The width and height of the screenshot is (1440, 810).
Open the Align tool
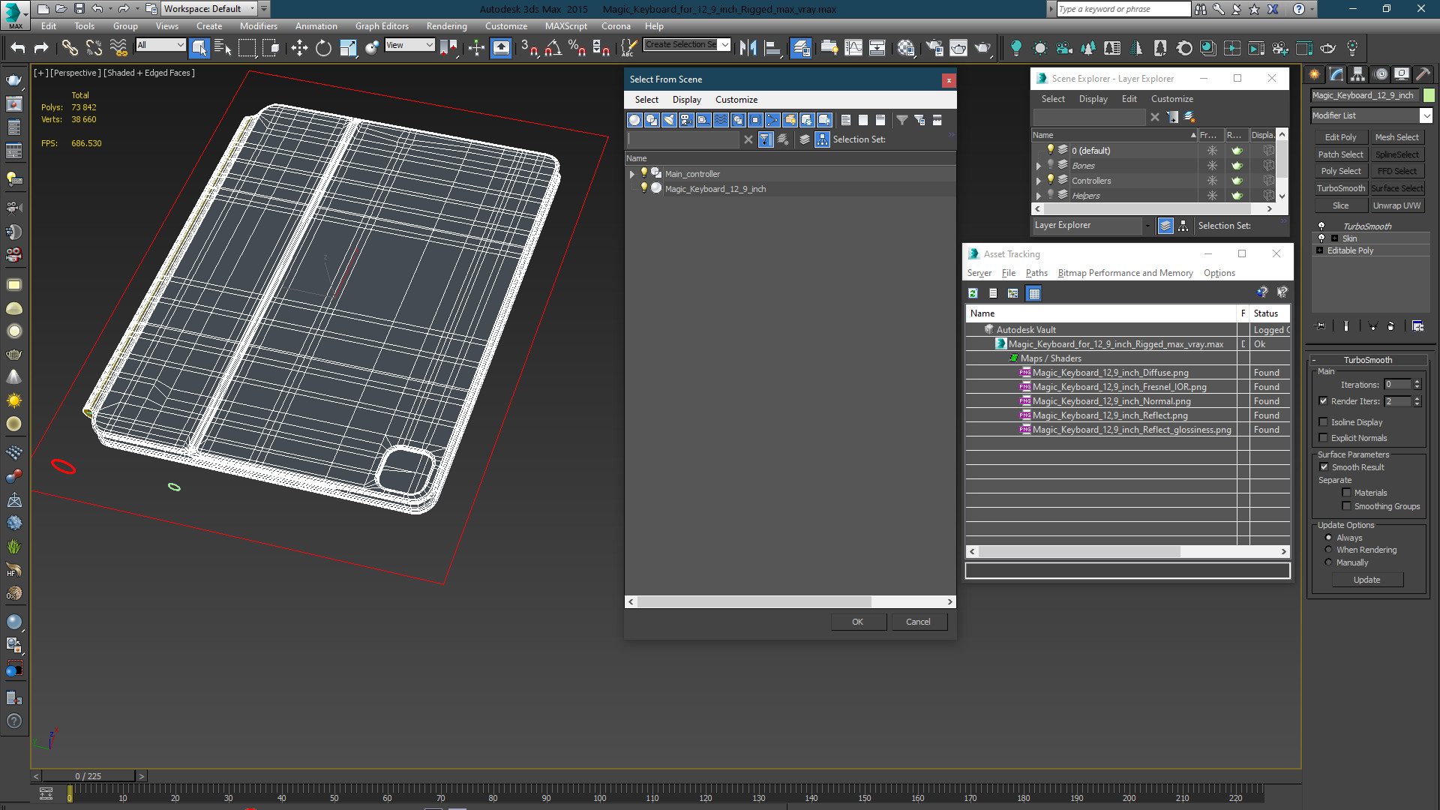(x=772, y=48)
